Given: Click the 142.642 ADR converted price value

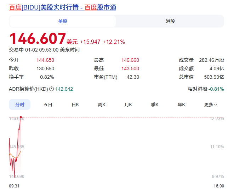Looking at the screenshot, I should tap(64, 89).
